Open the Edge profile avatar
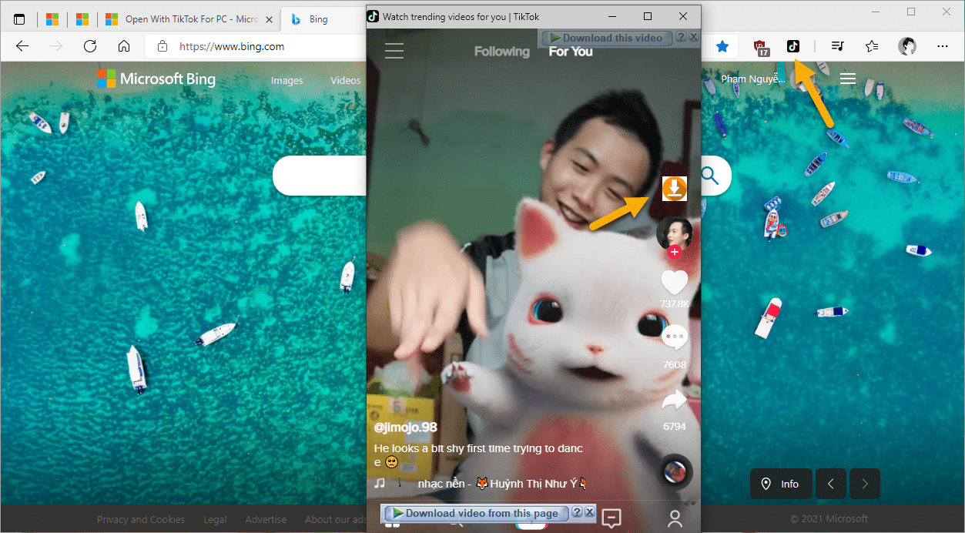Viewport: 965px width, 533px height. pyautogui.click(x=908, y=46)
